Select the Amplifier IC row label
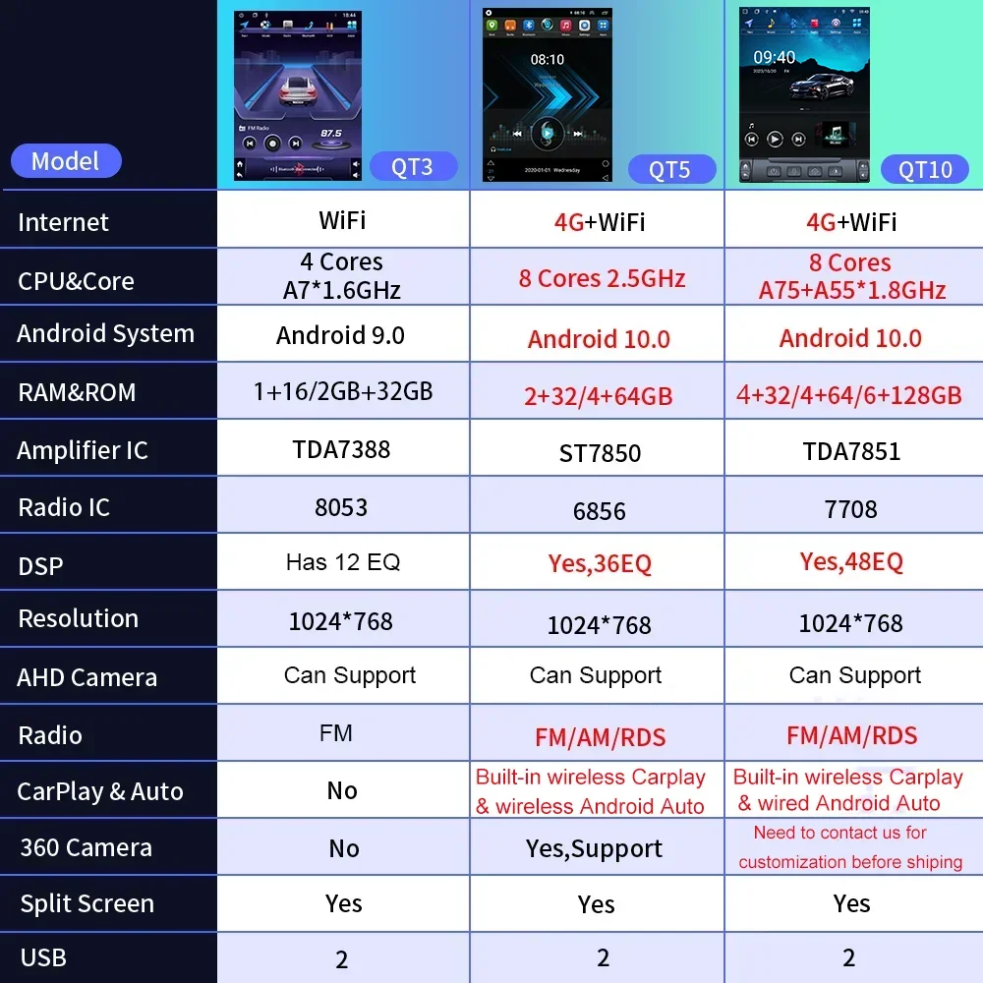 tap(83, 450)
